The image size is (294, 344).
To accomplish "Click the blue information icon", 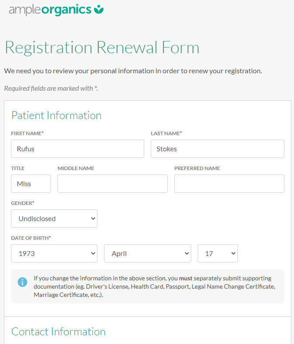I will tap(22, 282).
